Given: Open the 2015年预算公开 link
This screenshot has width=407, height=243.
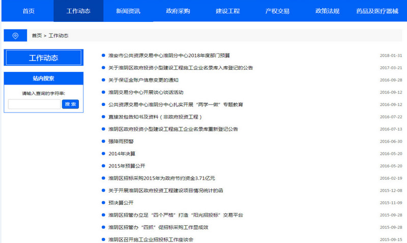Looking at the screenshot, I should 127,166.
